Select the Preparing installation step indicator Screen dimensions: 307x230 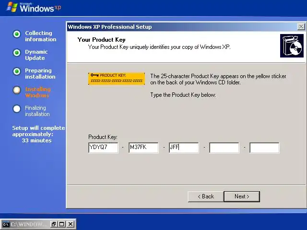point(17,71)
